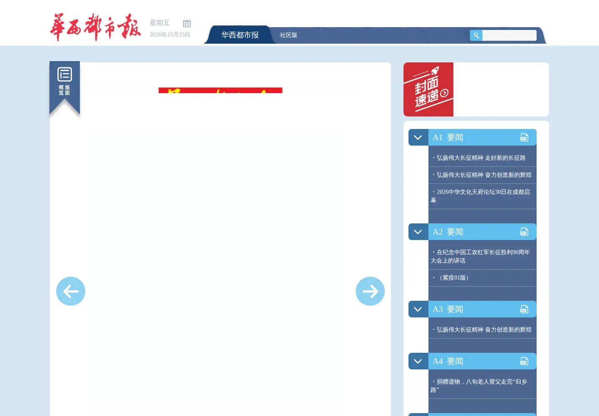The width and height of the screenshot is (599, 416).
Task: Open the PDF icon for A2 要闻
Action: coord(524,232)
